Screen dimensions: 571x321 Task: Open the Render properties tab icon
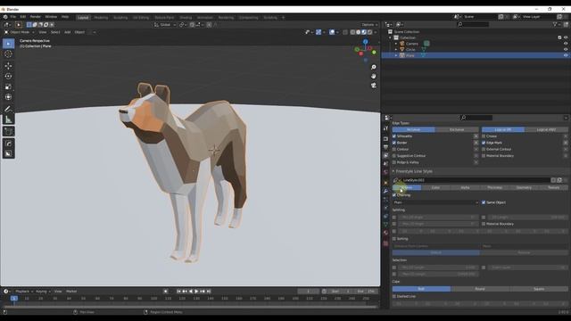tap(385, 139)
